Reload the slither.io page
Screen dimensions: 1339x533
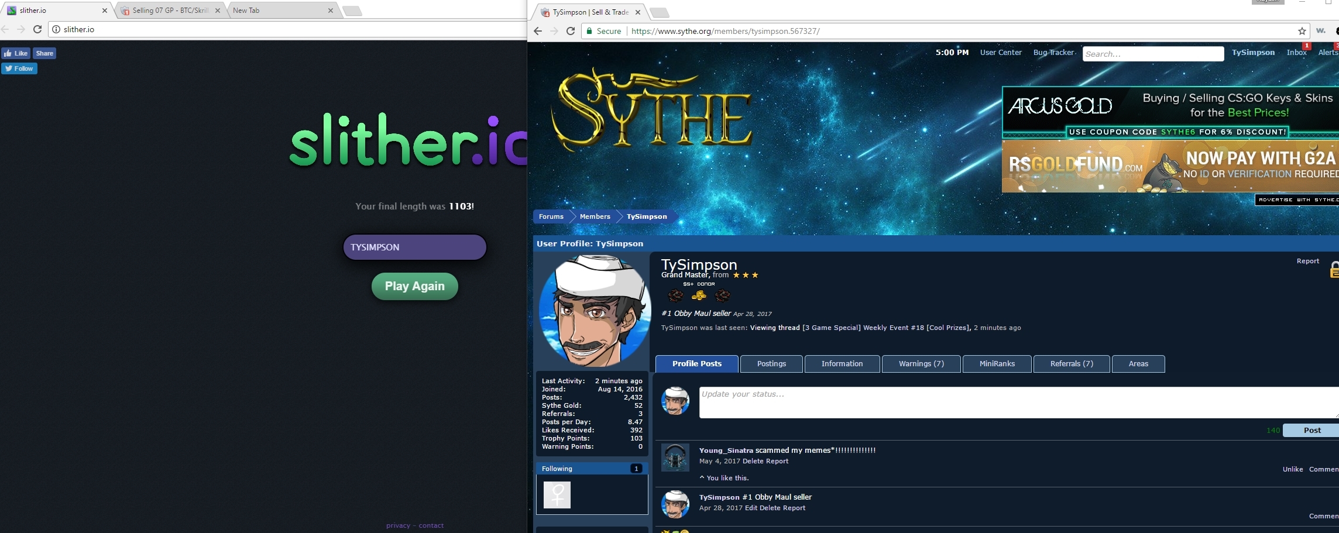pos(37,29)
